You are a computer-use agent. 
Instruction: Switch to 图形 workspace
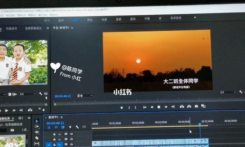click(133, 19)
